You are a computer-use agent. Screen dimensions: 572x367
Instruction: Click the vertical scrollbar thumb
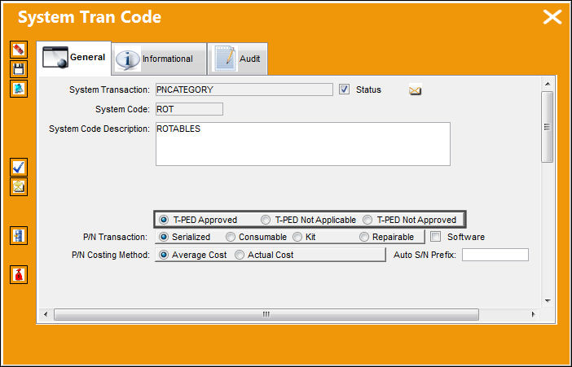(x=548, y=127)
